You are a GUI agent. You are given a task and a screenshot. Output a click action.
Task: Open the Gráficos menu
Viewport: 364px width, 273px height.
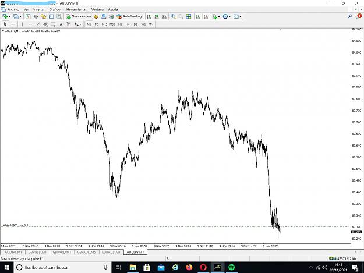[x=55, y=9]
